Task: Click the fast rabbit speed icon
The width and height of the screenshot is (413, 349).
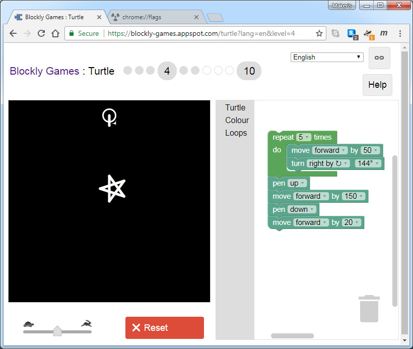Action: click(87, 323)
